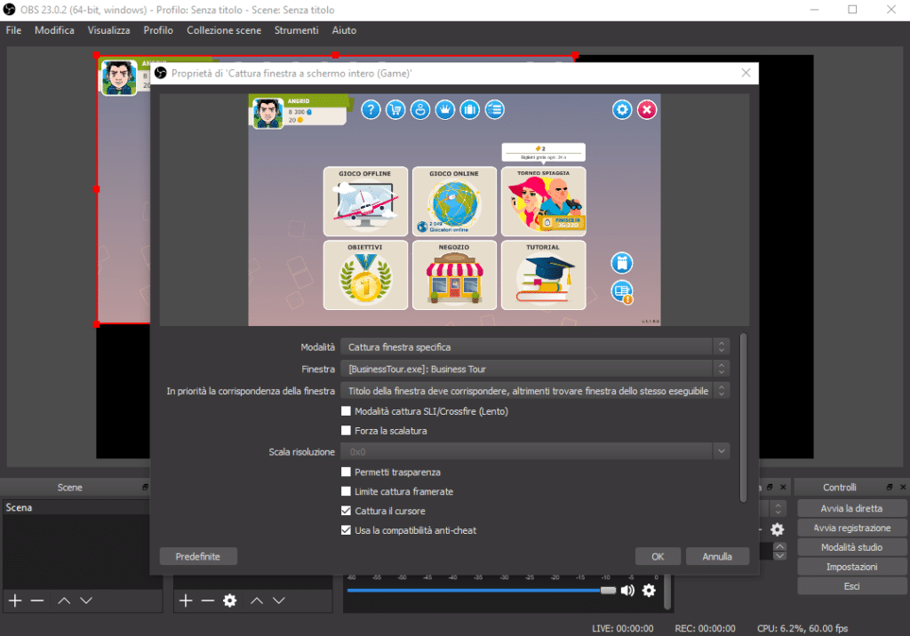Image resolution: width=910 pixels, height=636 pixels.
Task: Click the blue gear icon in game preview
Action: pyautogui.click(x=622, y=109)
